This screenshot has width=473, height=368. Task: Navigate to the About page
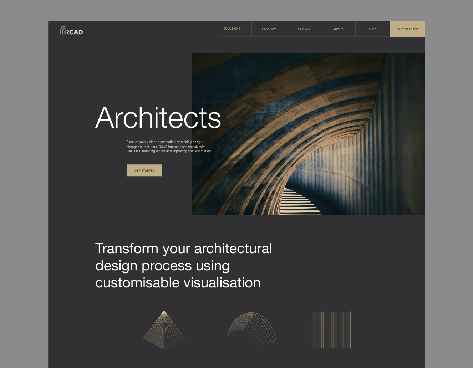(338, 29)
